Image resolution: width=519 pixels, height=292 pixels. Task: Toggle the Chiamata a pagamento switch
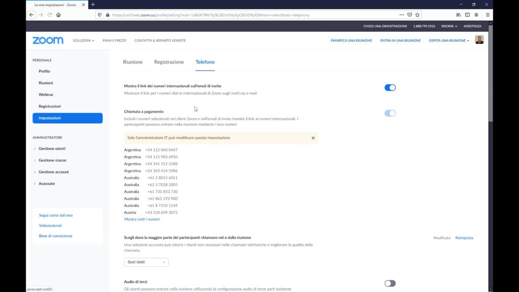point(390,113)
